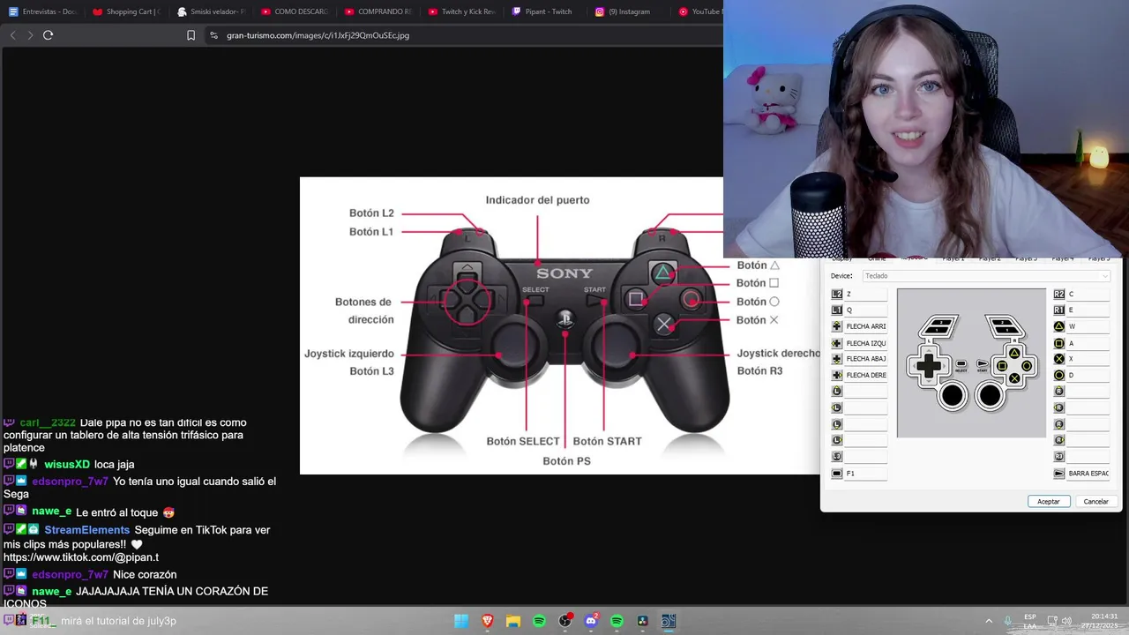Select the Circle binding field showing D
The width and height of the screenshot is (1129, 635).
point(1088,375)
